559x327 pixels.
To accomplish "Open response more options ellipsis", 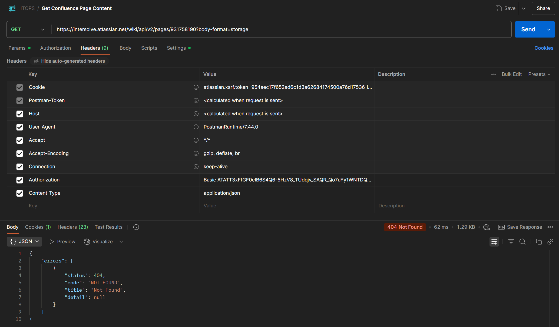I will (x=550, y=227).
